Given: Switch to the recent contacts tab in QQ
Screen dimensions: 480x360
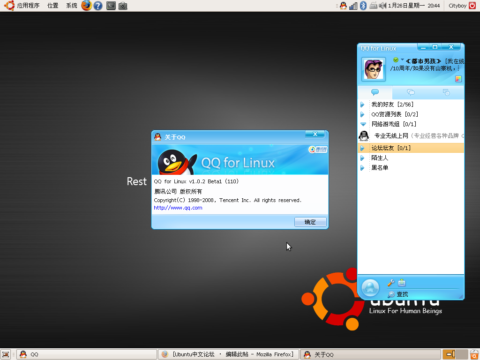Looking at the screenshot, I should [x=446, y=92].
